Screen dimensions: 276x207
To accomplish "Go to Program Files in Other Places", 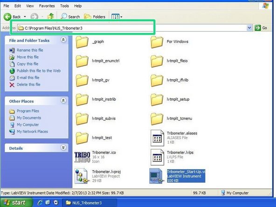I will point(28,111).
